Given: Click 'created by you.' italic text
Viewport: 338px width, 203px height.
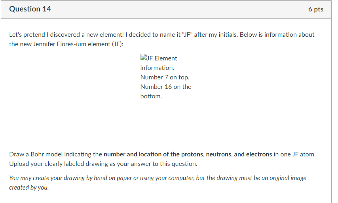Looking at the screenshot, I should 29,188.
